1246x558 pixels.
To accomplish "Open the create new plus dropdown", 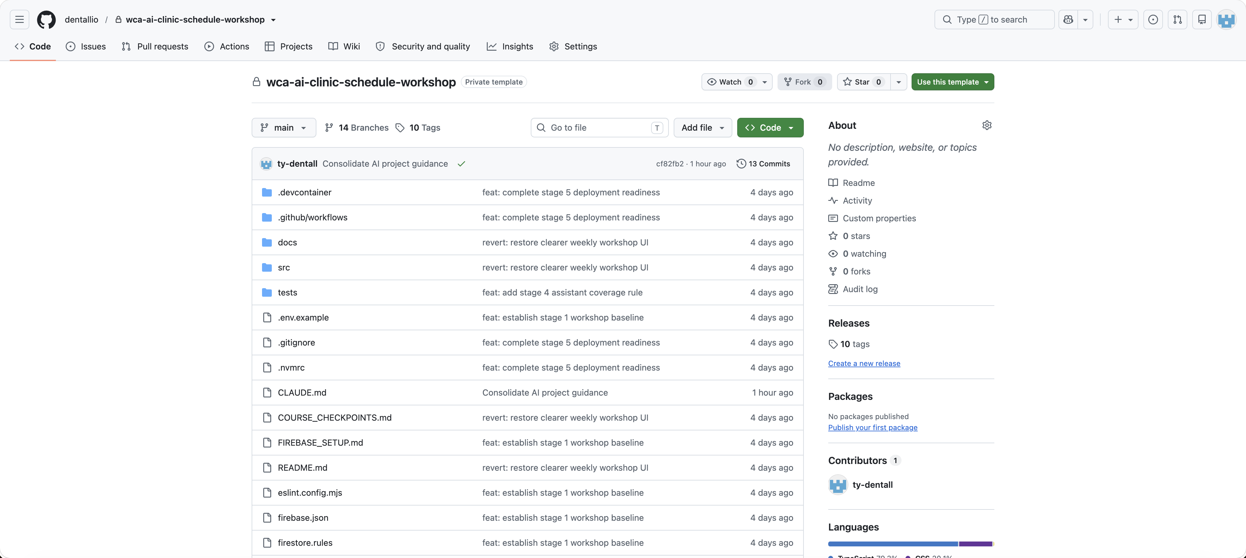I will (1123, 19).
